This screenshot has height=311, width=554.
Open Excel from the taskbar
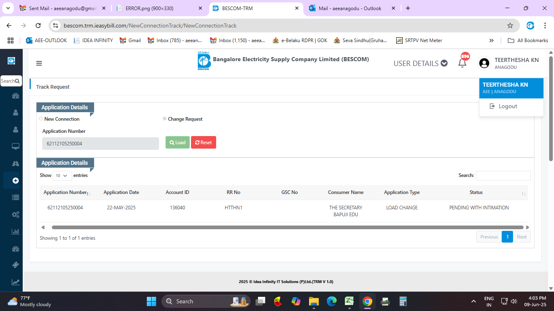350,301
